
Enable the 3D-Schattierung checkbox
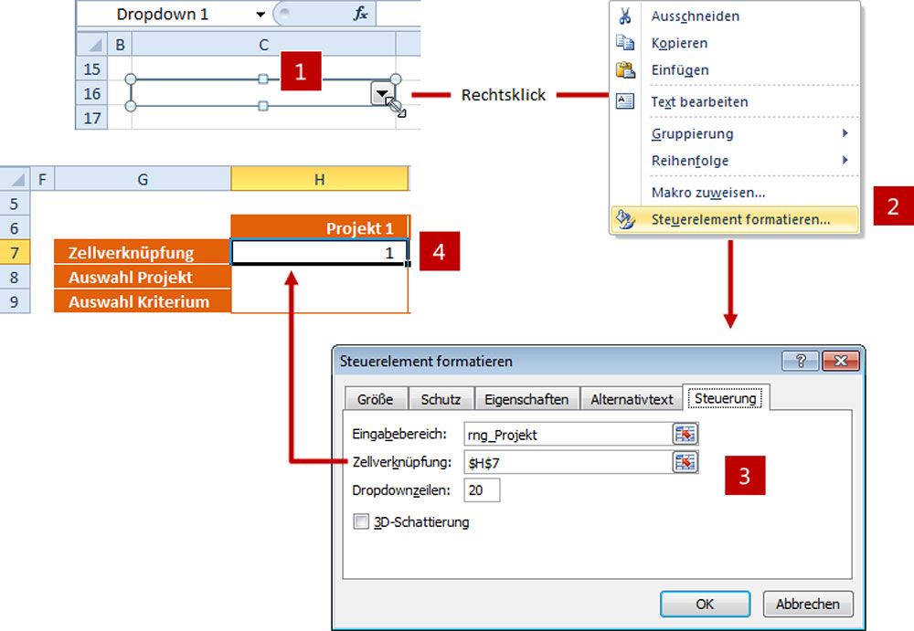(x=360, y=522)
